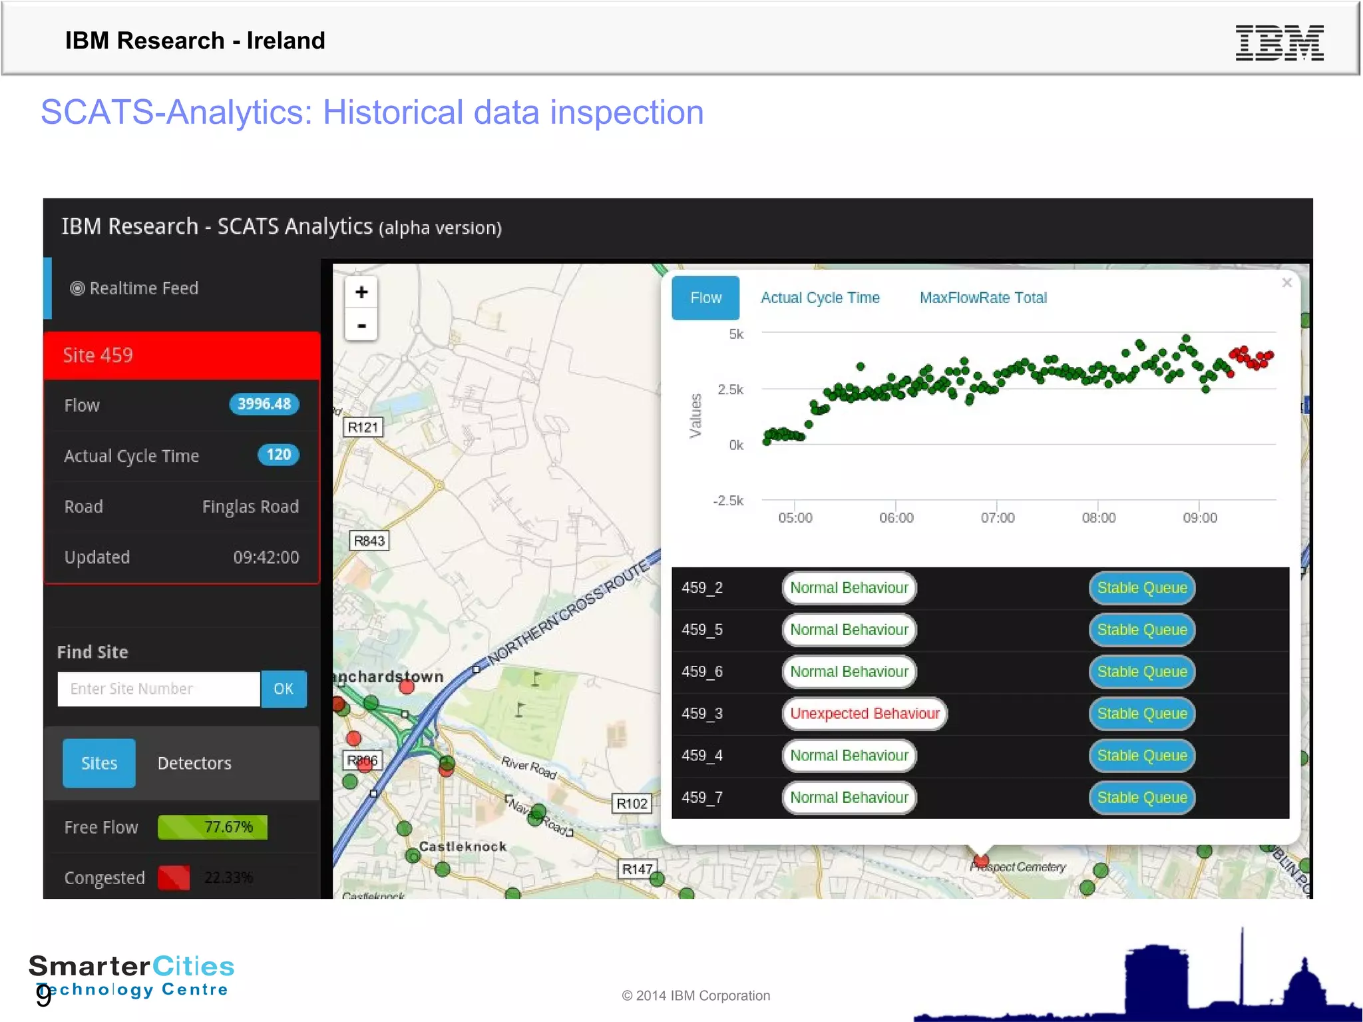
Task: Switch to the MaxFlowRate Total tab
Action: coord(983,298)
